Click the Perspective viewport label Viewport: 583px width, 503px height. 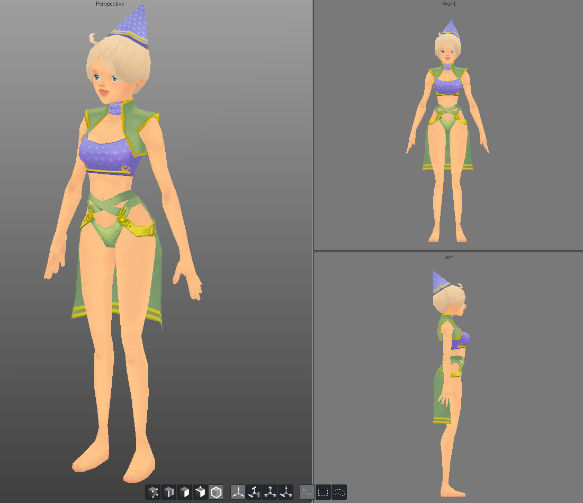coord(110,4)
